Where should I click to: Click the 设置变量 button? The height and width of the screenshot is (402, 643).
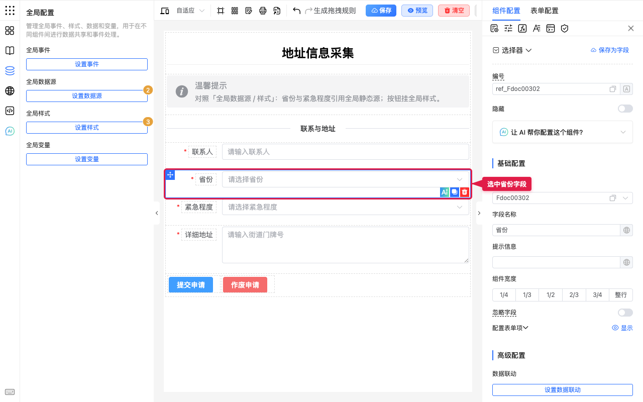point(87,159)
